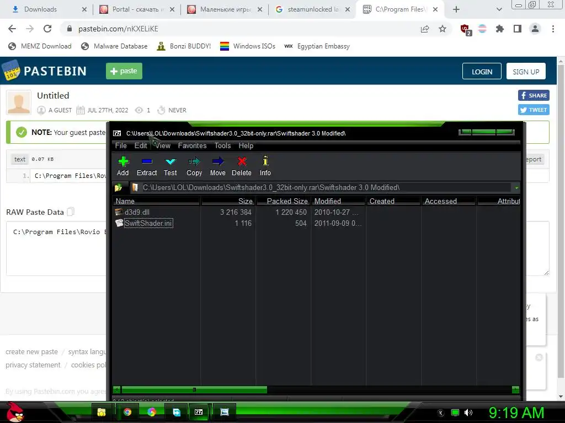Choose the Move tool in 7-Zip

click(x=217, y=166)
